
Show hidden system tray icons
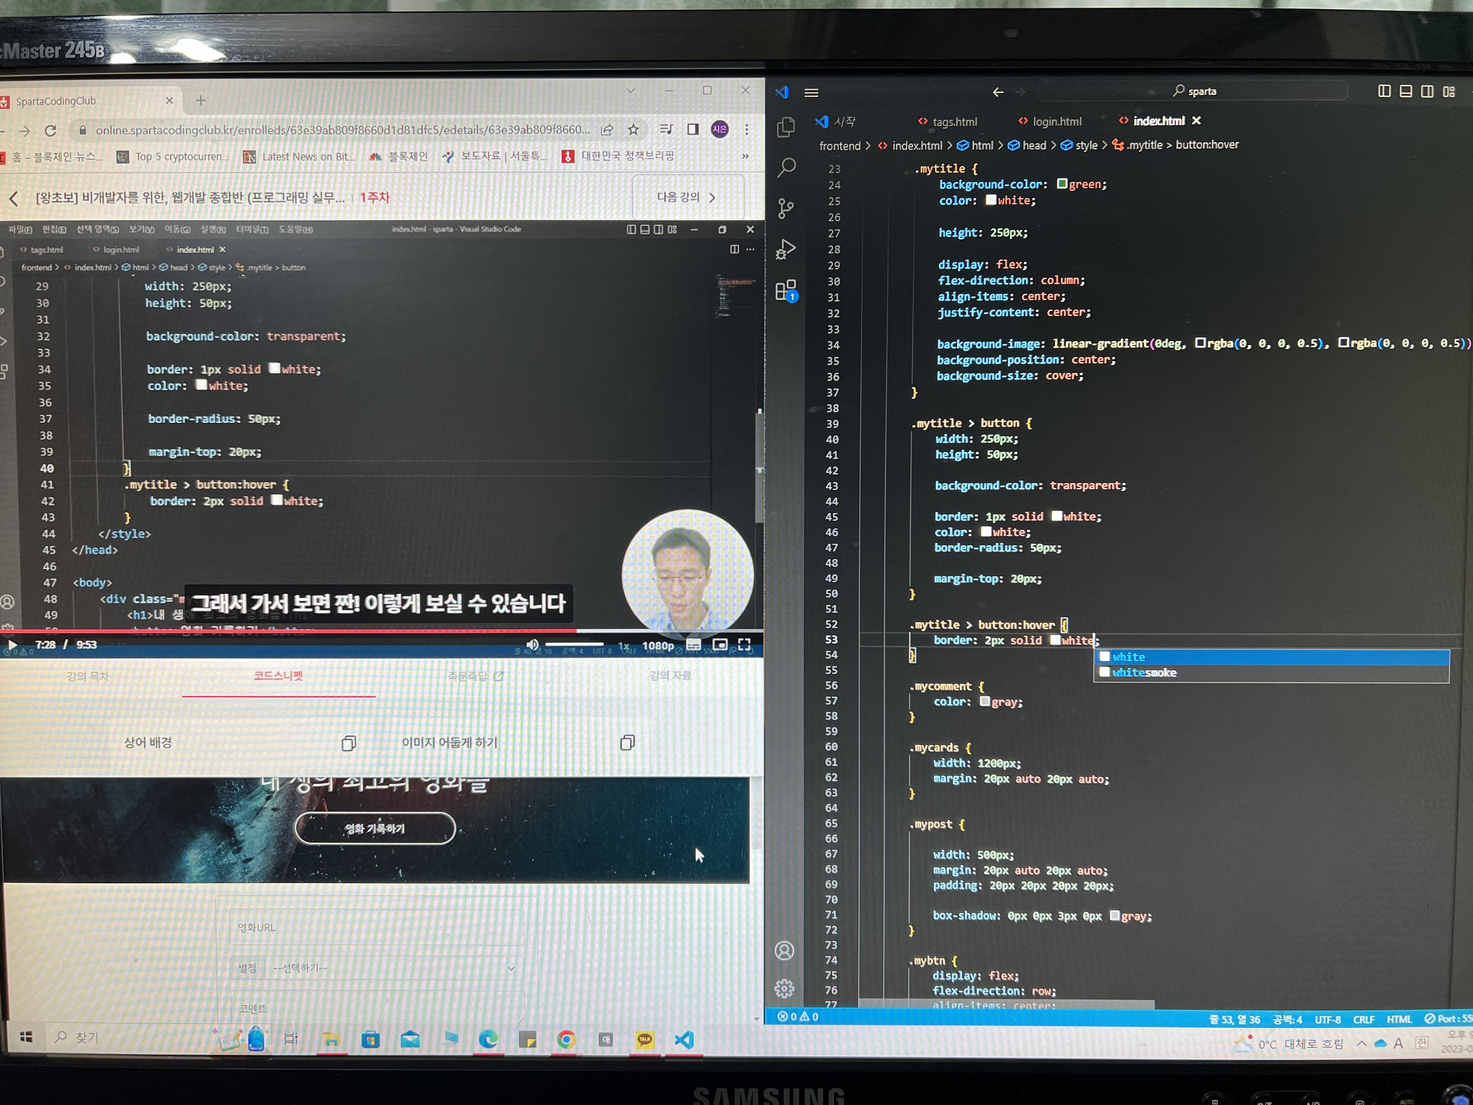pos(1362,1044)
